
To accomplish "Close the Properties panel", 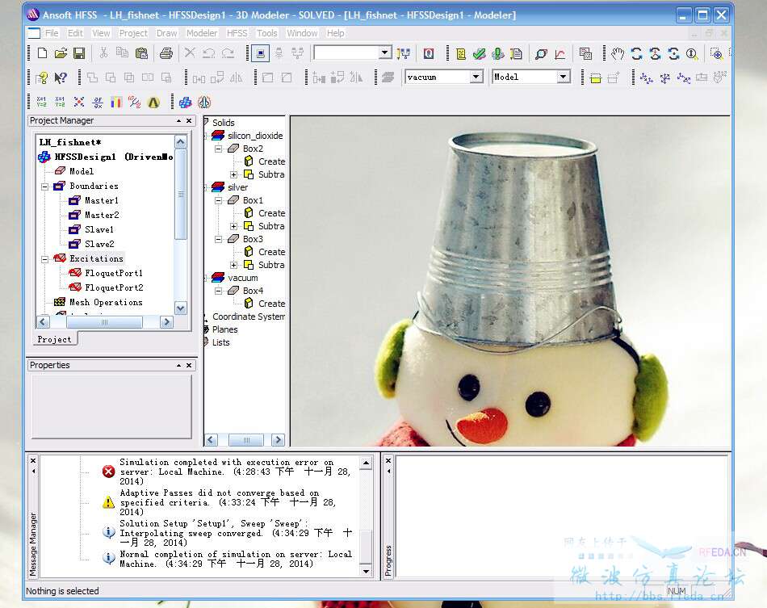I will tap(189, 366).
